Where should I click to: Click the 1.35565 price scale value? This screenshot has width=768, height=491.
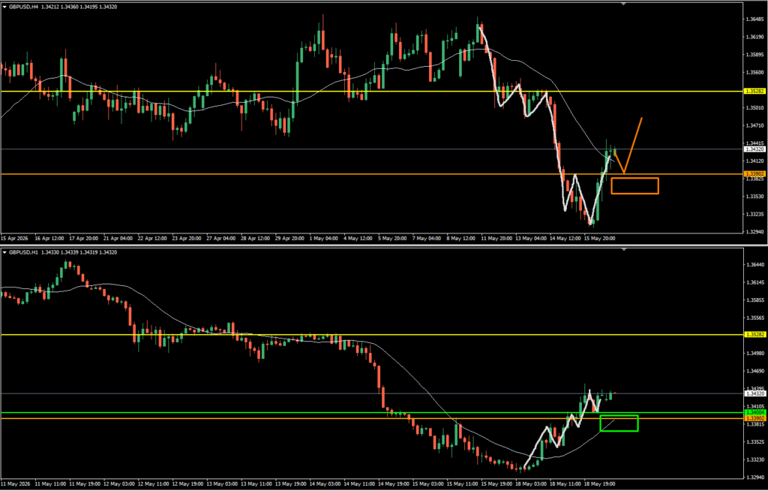[x=756, y=318]
